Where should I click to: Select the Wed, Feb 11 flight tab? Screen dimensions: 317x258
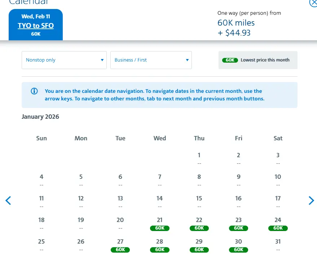[36, 17]
